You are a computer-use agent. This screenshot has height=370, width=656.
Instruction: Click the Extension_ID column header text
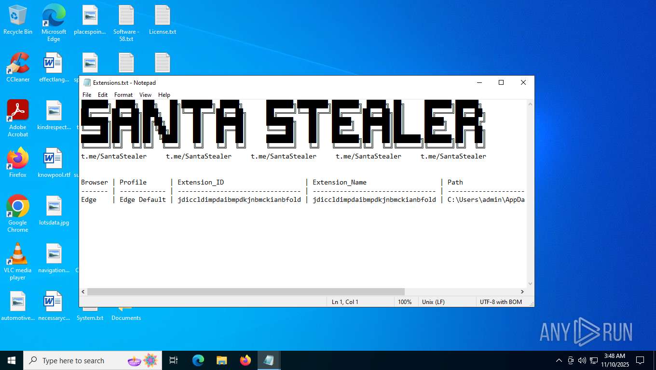click(x=201, y=182)
